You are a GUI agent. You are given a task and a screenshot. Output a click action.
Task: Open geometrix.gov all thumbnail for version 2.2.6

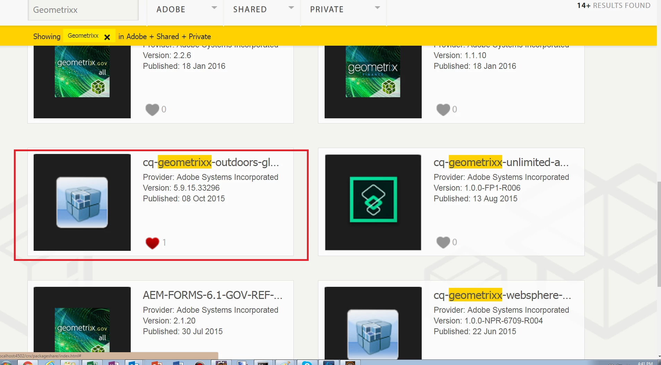tap(82, 82)
